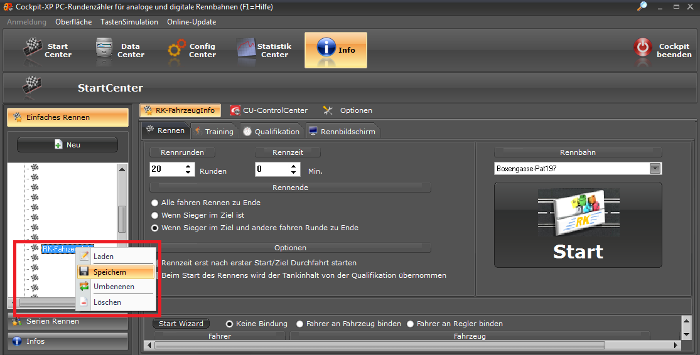700x355 pixels.
Task: Click the Neu button
Action: (x=67, y=145)
